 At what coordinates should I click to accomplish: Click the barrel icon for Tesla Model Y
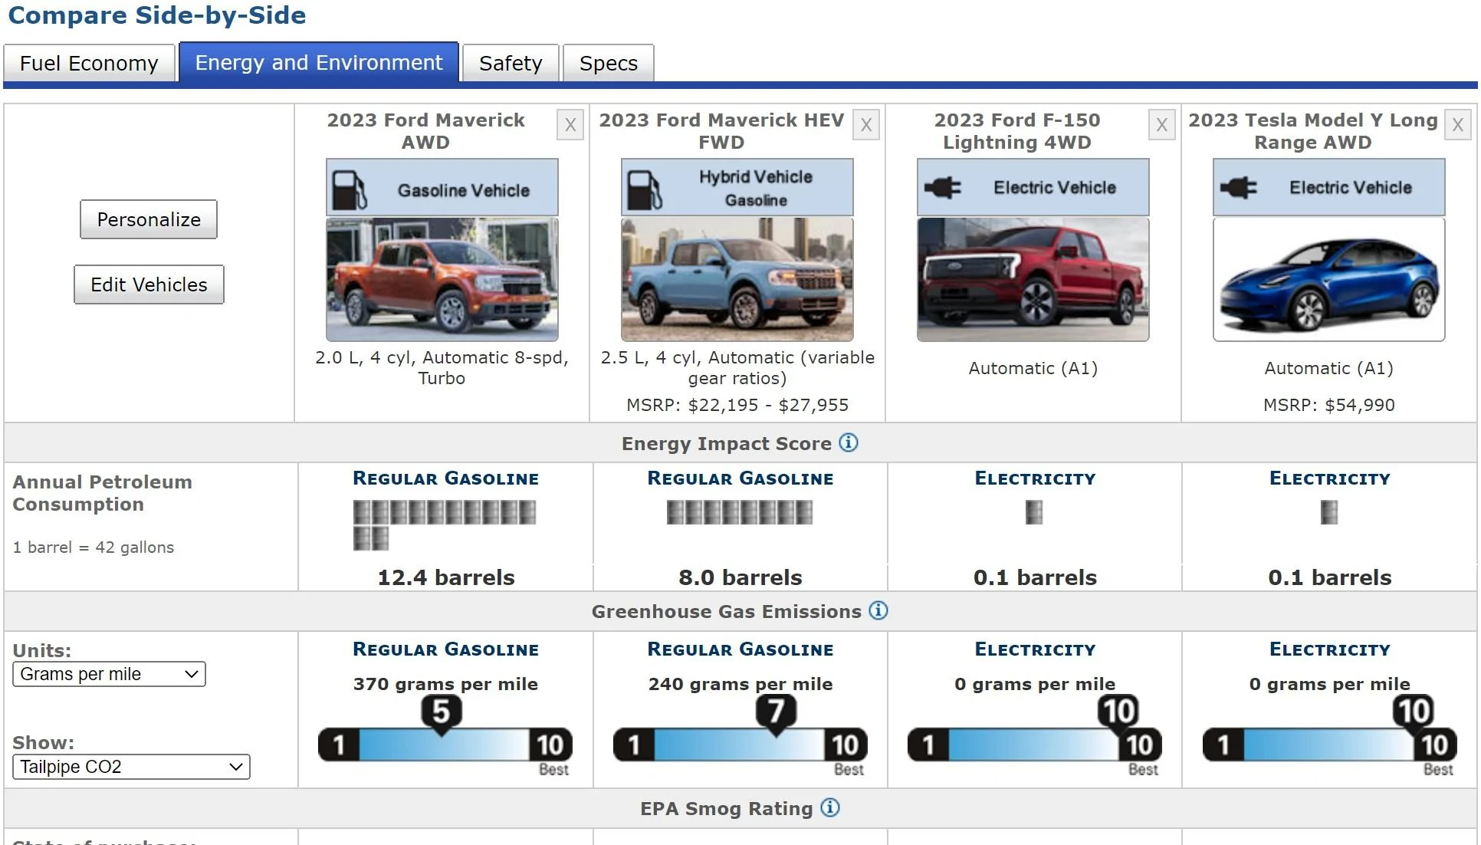[x=1329, y=512]
